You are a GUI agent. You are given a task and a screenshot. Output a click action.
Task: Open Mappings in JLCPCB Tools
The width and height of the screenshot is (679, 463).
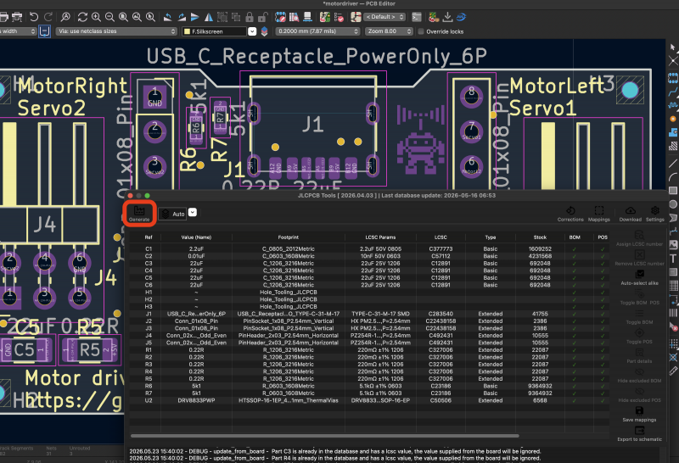click(599, 214)
